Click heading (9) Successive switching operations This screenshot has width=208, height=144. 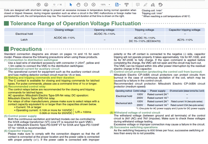pyautogui.click(x=133, y=127)
